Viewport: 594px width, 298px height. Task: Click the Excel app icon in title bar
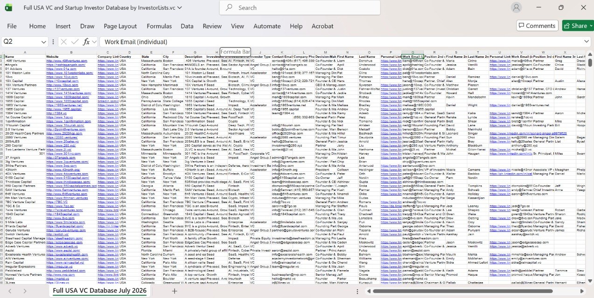click(x=9, y=7)
